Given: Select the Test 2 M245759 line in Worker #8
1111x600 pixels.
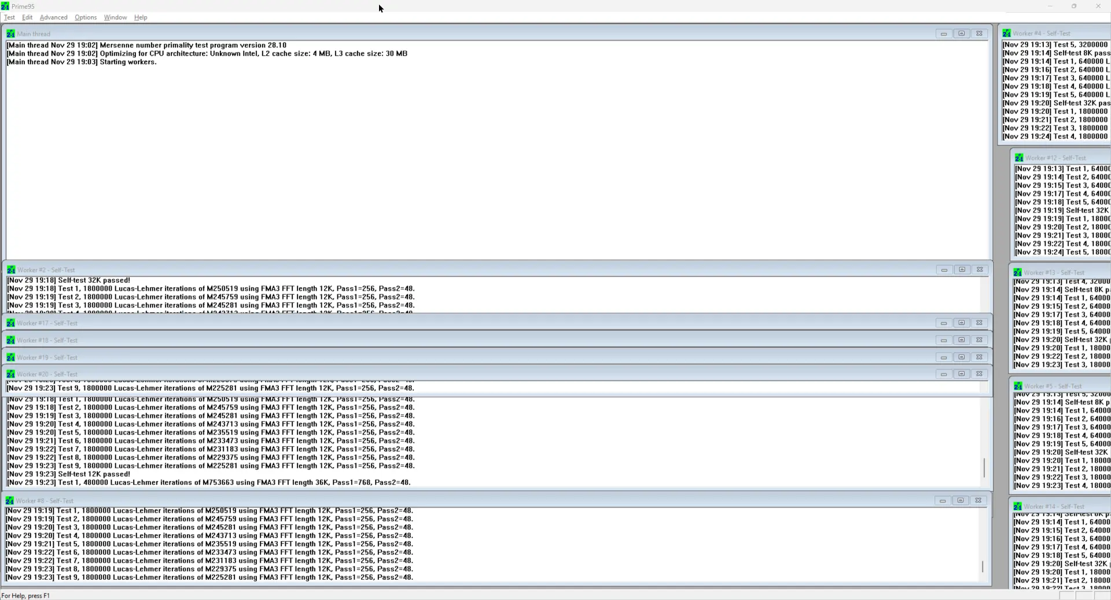Looking at the screenshot, I should pos(209,519).
